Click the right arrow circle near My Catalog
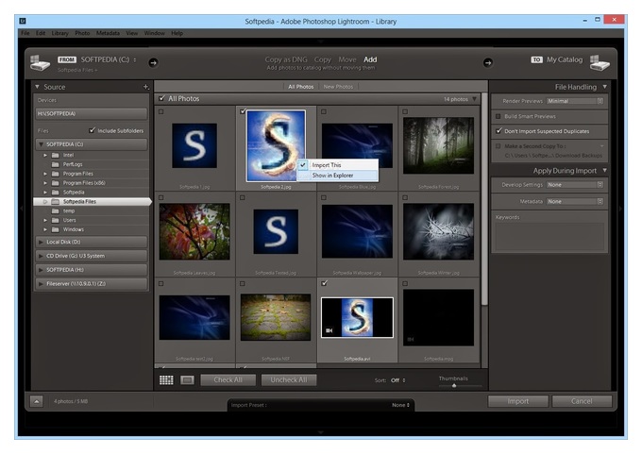 488,62
